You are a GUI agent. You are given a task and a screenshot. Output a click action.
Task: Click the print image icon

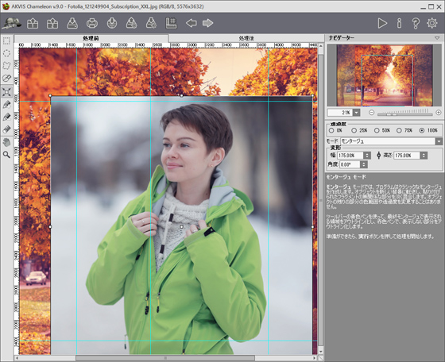point(92,23)
